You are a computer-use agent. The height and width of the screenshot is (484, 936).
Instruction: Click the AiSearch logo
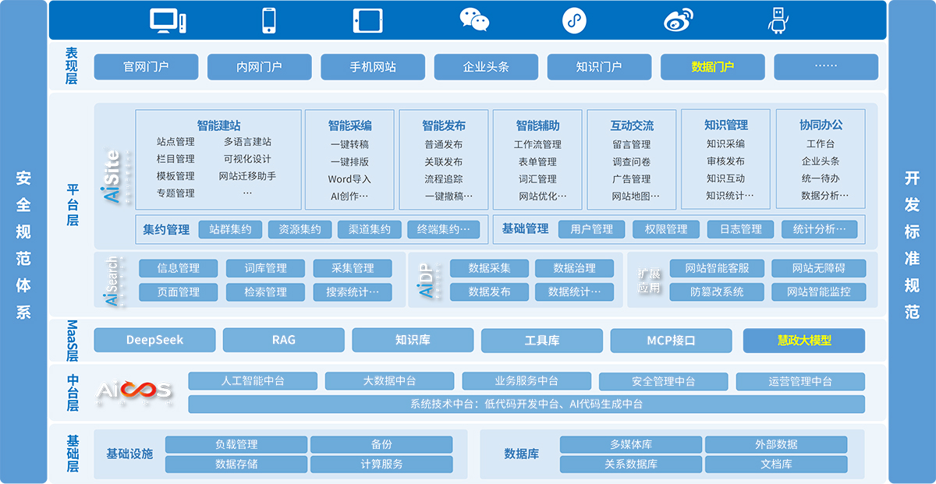[x=112, y=281]
